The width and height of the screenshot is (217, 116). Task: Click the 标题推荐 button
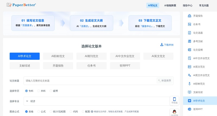pyautogui.click(x=165, y=80)
